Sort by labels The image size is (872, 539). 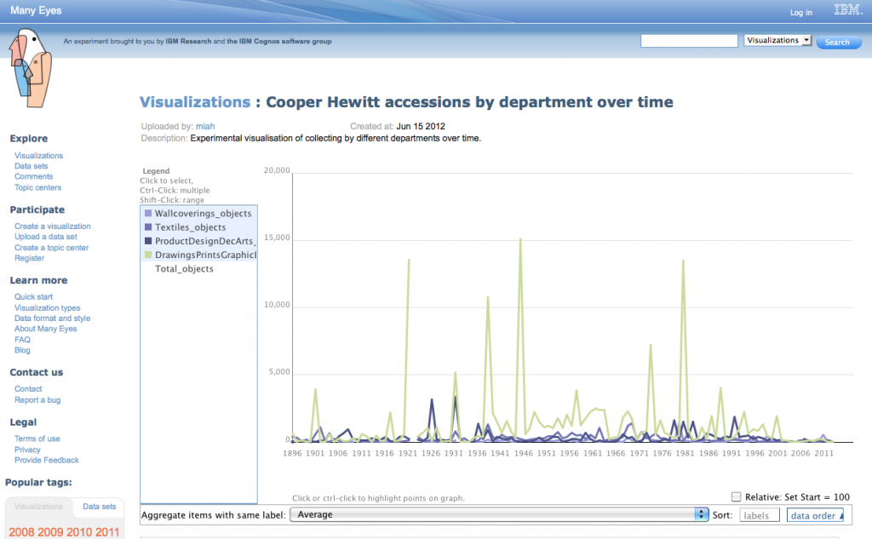click(759, 516)
